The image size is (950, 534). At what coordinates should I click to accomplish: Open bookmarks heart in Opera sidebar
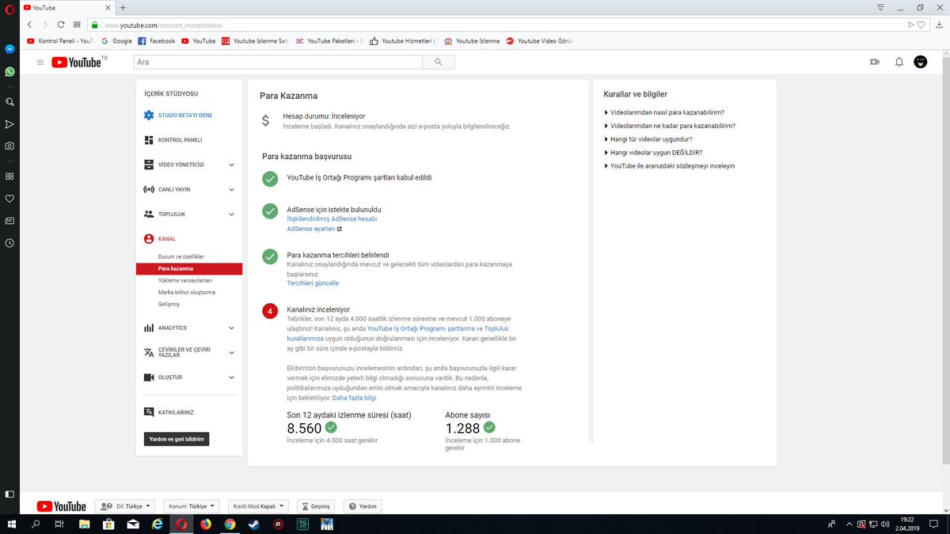pyautogui.click(x=9, y=198)
